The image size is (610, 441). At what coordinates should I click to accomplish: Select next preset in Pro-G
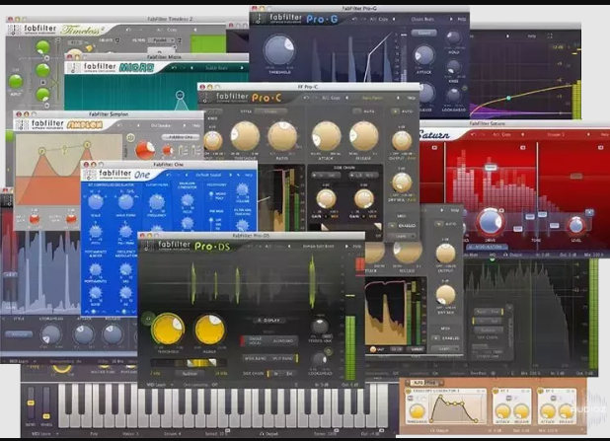coord(451,19)
